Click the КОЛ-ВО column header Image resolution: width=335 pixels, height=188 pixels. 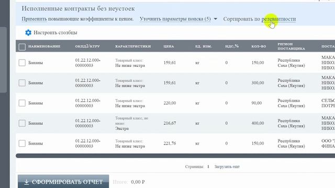pyautogui.click(x=259, y=46)
